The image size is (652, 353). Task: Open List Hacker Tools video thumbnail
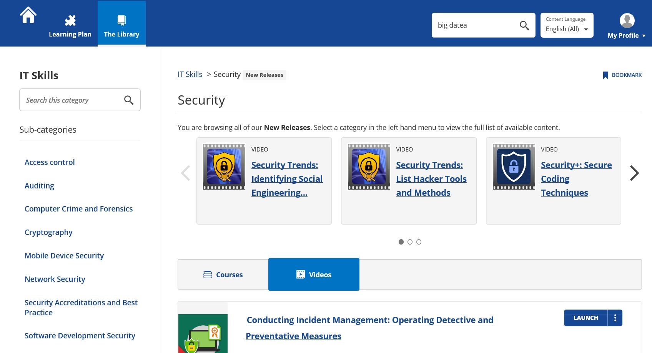[369, 167]
